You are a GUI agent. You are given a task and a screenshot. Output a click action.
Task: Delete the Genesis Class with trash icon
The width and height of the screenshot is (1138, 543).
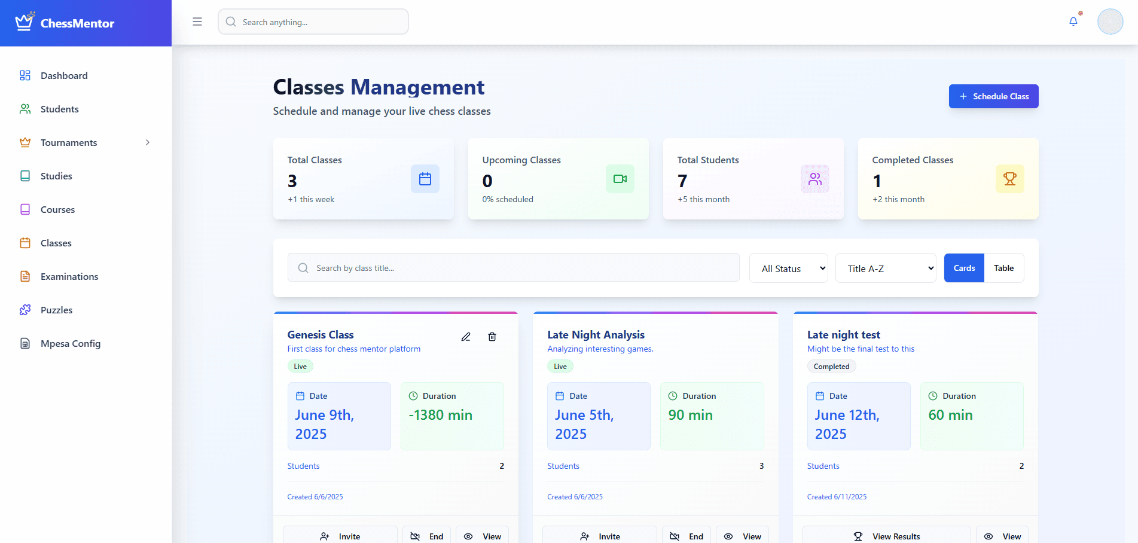tap(492, 337)
